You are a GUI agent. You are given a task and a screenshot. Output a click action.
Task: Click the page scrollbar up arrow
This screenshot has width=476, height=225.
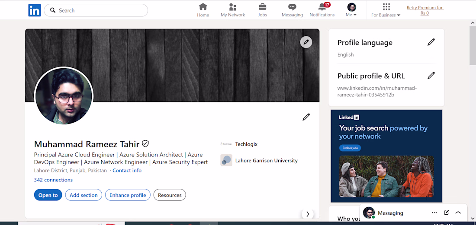[473, 23]
